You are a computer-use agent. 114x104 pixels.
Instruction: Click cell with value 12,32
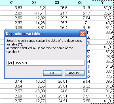click(x=34, y=18)
